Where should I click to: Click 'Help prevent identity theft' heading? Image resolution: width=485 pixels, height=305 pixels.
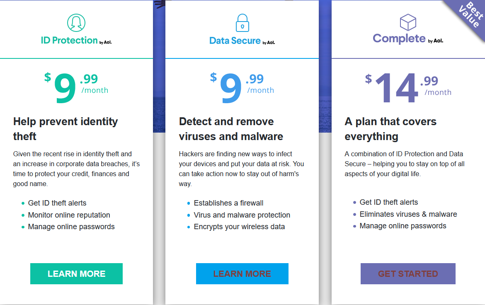tap(65, 129)
